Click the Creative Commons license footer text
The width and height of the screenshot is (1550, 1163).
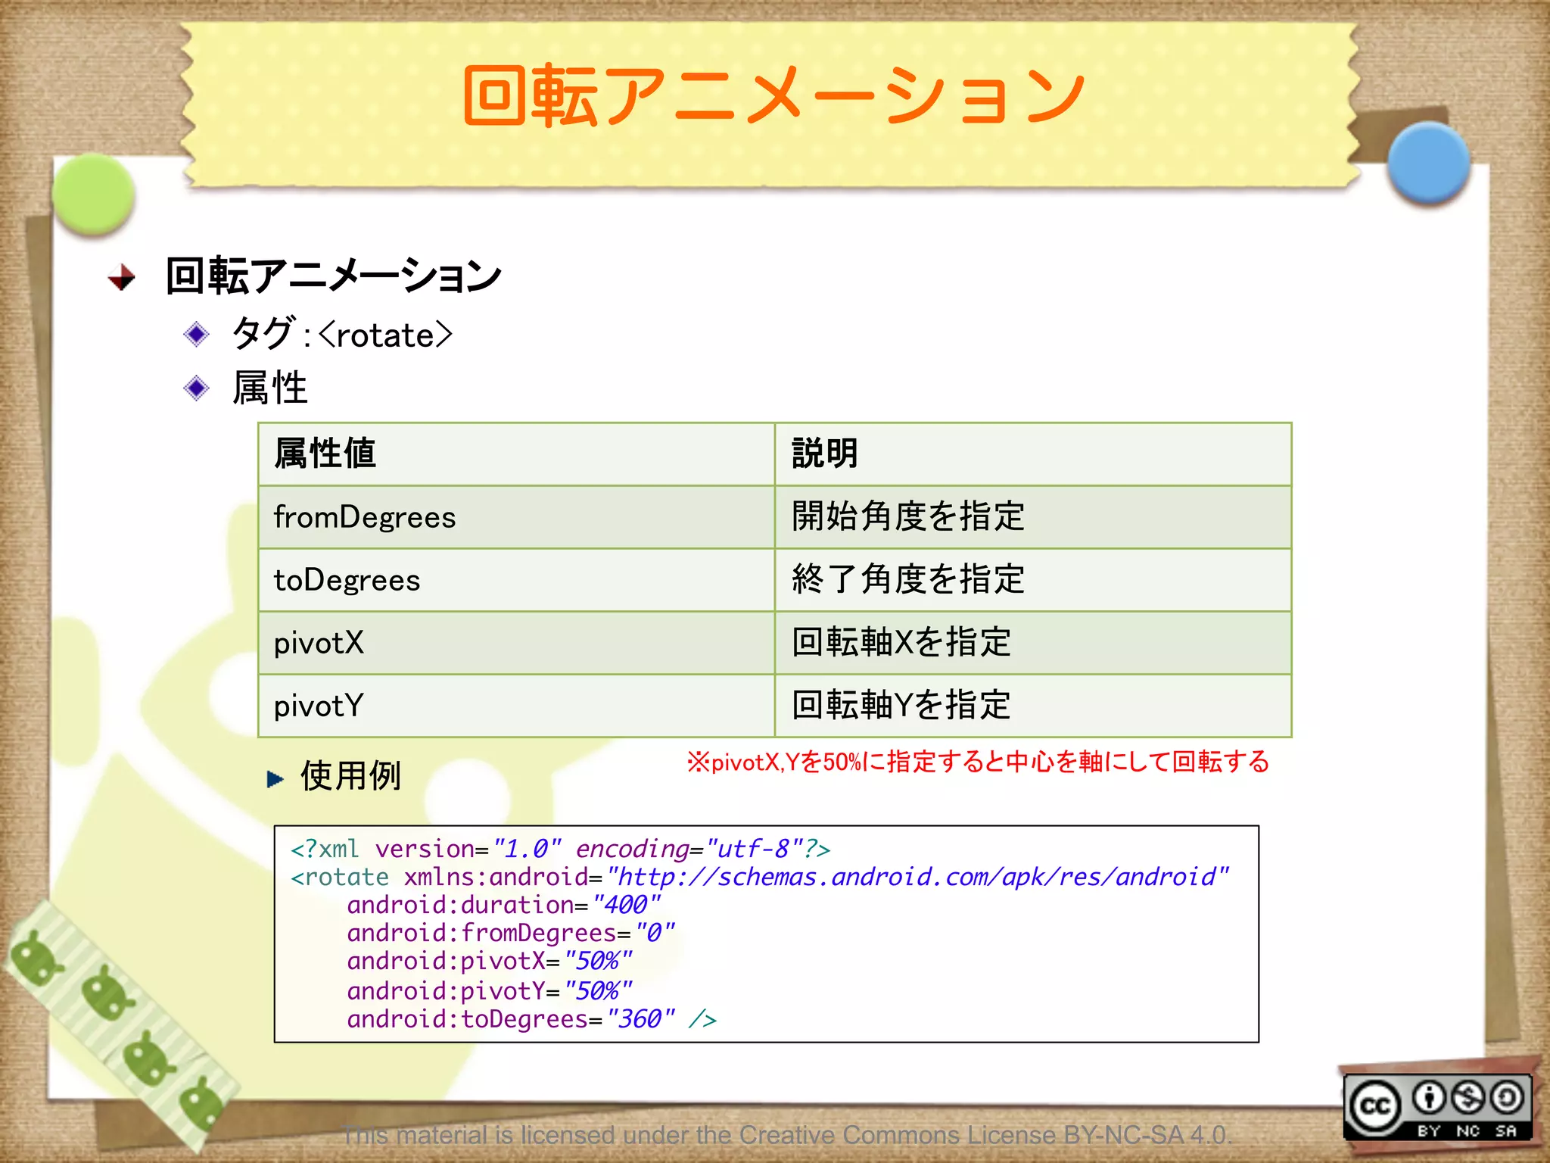point(787,1135)
